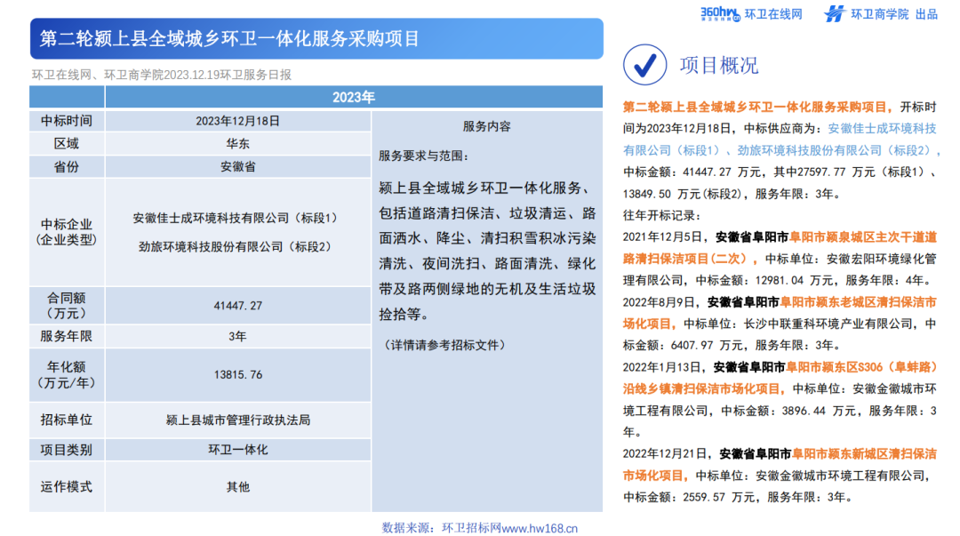Click 颍上县城市管理行政执法局 cell

[x=237, y=420]
